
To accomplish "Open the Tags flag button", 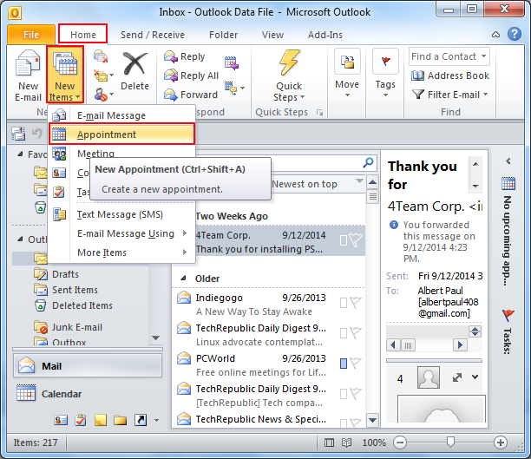I will pos(385,74).
